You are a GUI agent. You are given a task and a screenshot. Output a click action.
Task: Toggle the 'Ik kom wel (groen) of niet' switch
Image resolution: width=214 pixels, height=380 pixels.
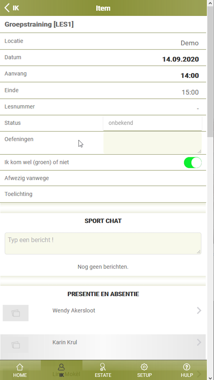193,163
